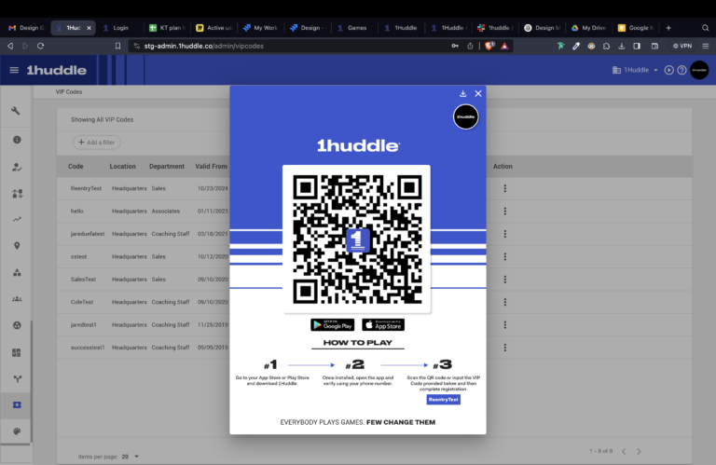Open the hamburger navigation menu
This screenshot has width=716, height=465.
tap(14, 70)
